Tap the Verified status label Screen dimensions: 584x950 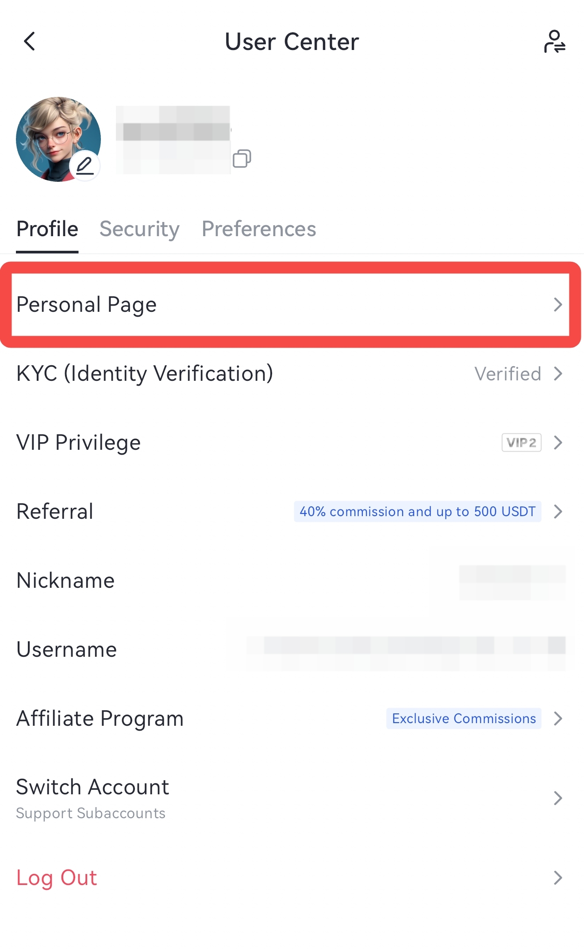tap(507, 374)
